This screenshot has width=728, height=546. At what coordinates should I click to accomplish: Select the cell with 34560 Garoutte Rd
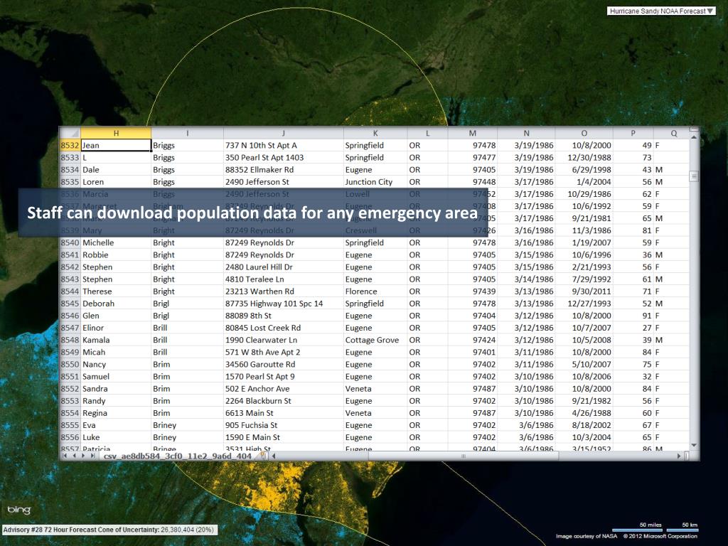coord(283,364)
